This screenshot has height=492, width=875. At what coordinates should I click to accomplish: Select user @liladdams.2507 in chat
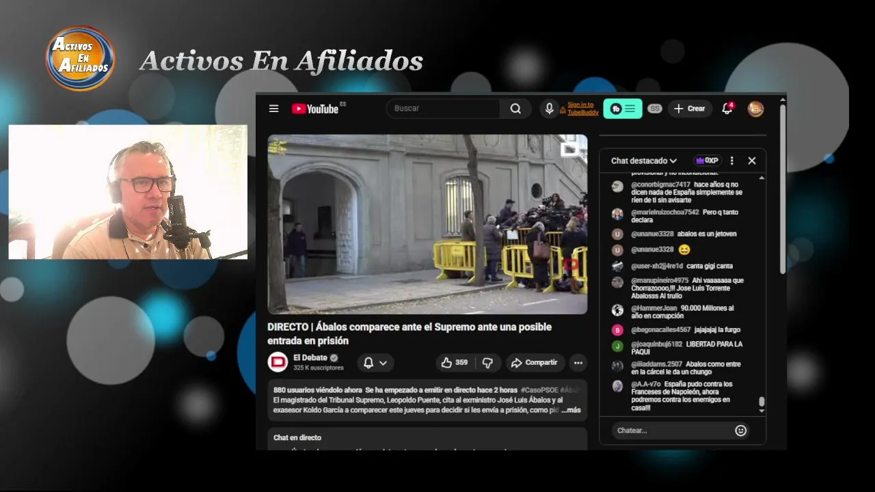[656, 364]
